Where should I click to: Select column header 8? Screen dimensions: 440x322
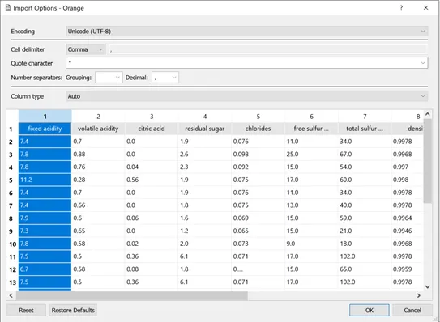point(407,117)
